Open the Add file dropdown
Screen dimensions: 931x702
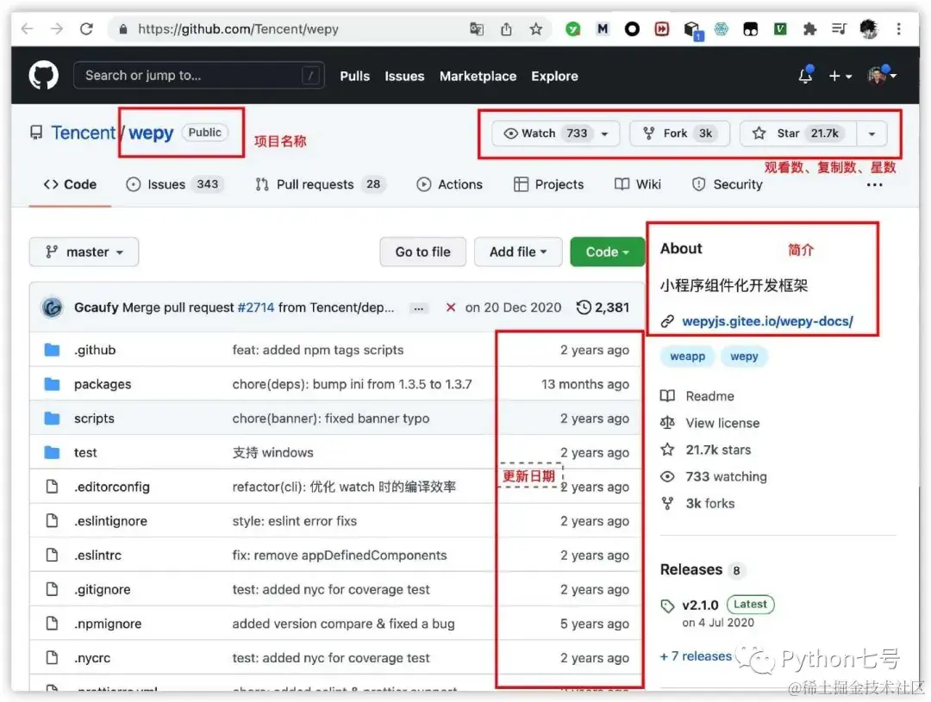(518, 252)
